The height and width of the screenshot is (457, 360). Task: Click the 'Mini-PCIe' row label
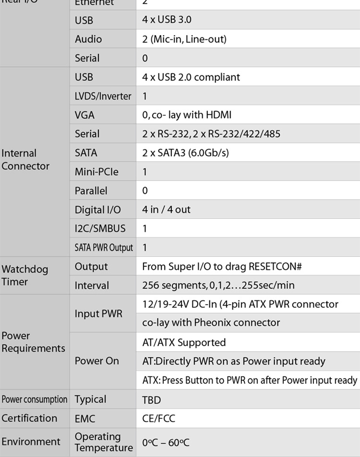point(97,171)
